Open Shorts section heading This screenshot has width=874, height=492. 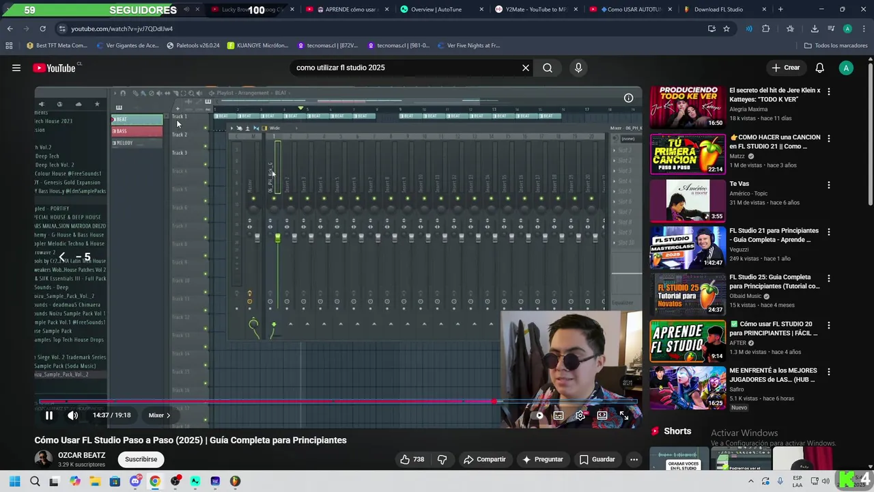677,431
